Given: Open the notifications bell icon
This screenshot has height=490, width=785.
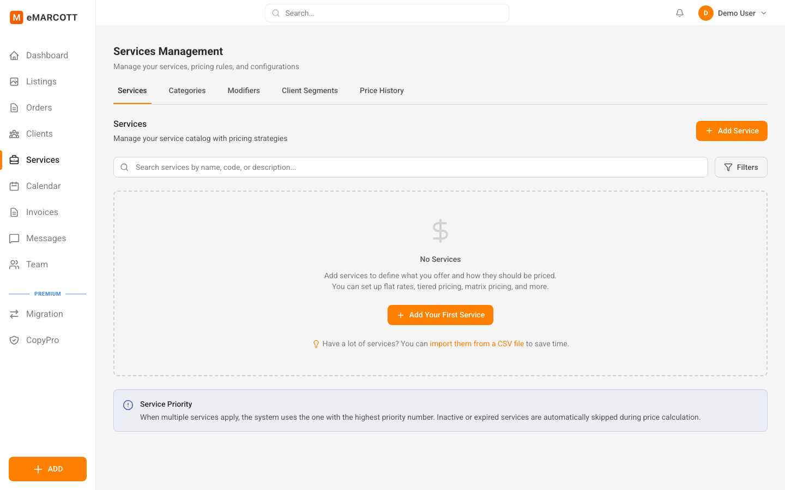Looking at the screenshot, I should (679, 13).
